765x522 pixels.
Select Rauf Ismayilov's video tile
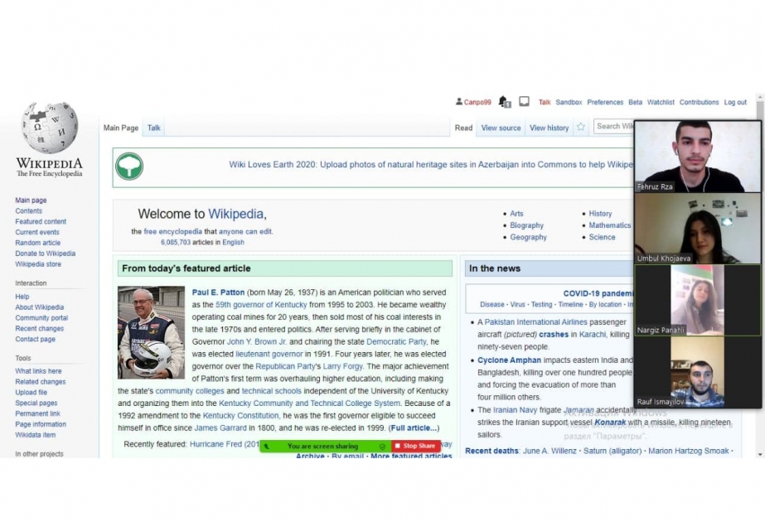[697, 372]
